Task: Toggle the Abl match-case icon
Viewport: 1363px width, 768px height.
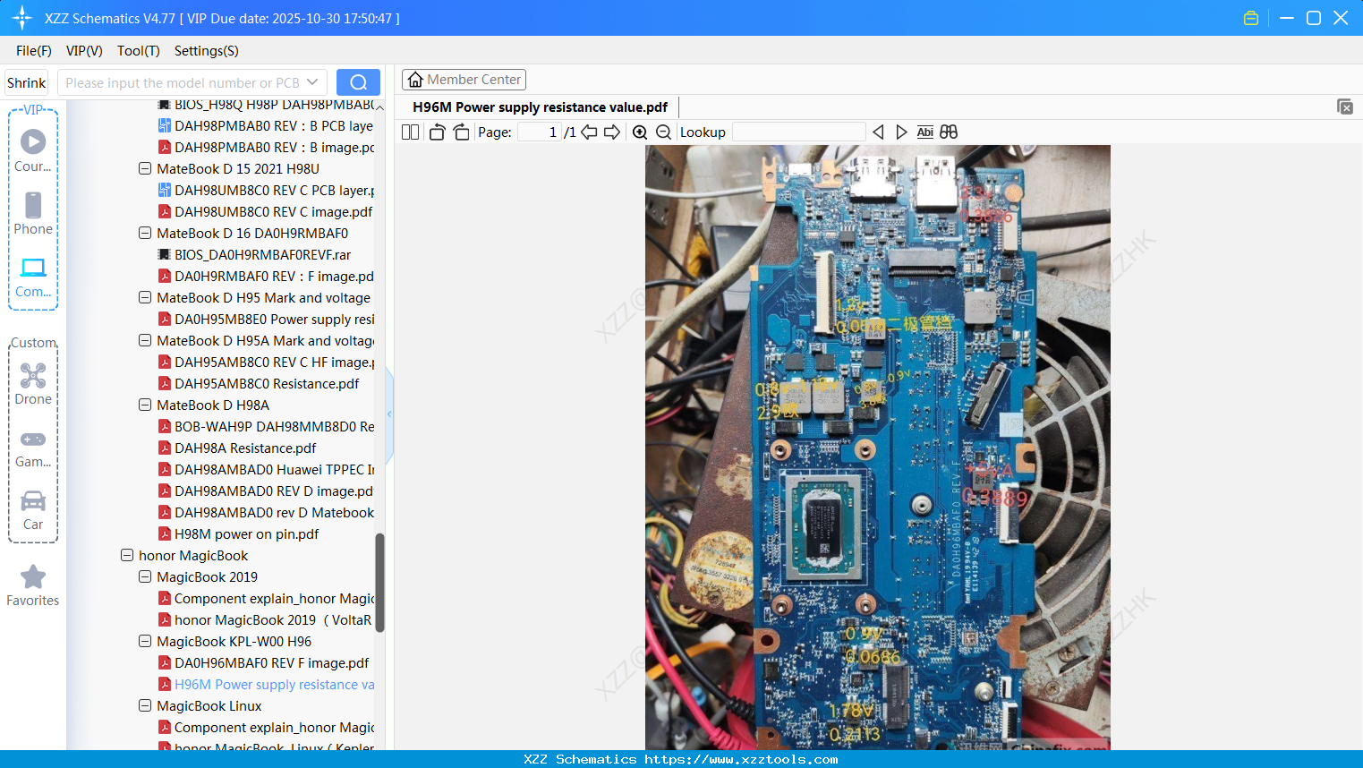Action: 925,132
